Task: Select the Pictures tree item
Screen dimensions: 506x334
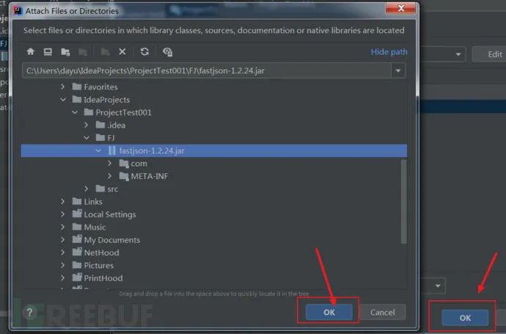Action: click(x=93, y=265)
